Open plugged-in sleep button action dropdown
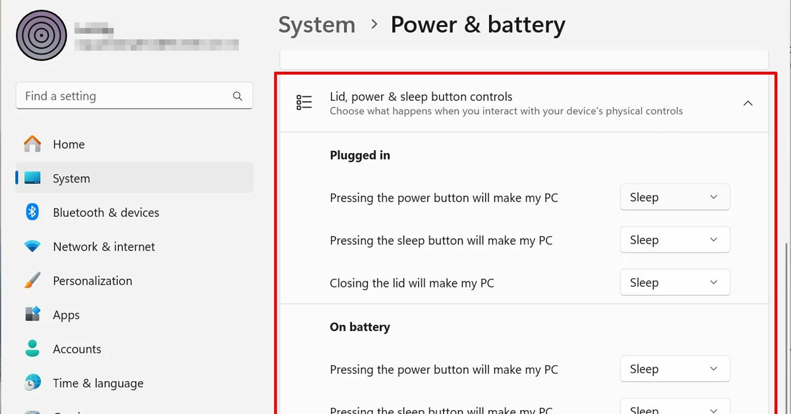 pyautogui.click(x=674, y=240)
